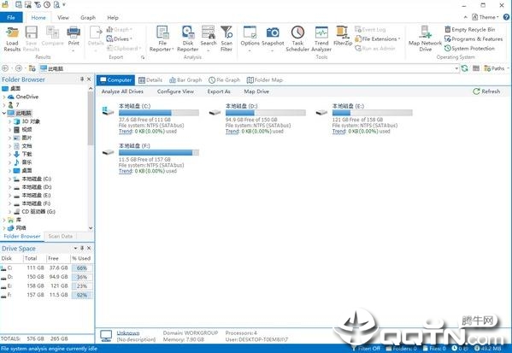Open the Task Scheduler
This screenshot has height=353, width=512.
(x=297, y=38)
